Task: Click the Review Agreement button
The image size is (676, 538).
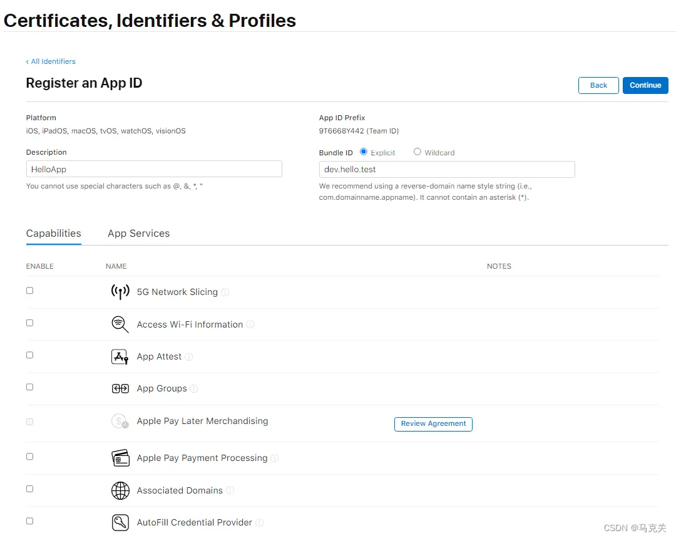Action: 433,424
